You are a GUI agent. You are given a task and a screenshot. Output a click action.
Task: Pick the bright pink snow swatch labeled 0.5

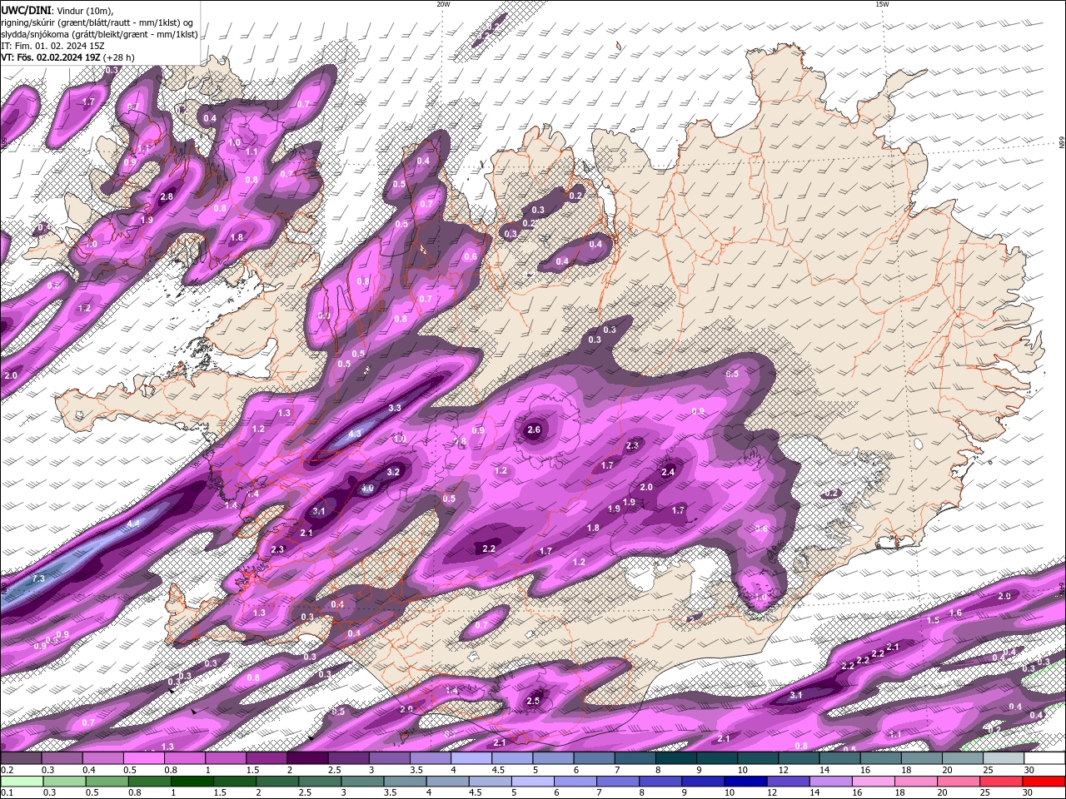(143, 757)
